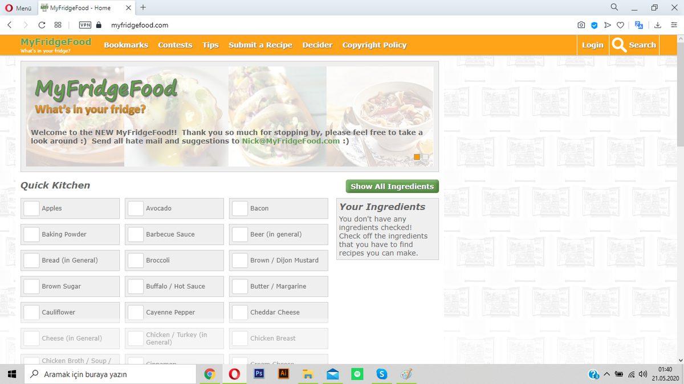Click the Opera Speed Dial grid icon

point(58,25)
